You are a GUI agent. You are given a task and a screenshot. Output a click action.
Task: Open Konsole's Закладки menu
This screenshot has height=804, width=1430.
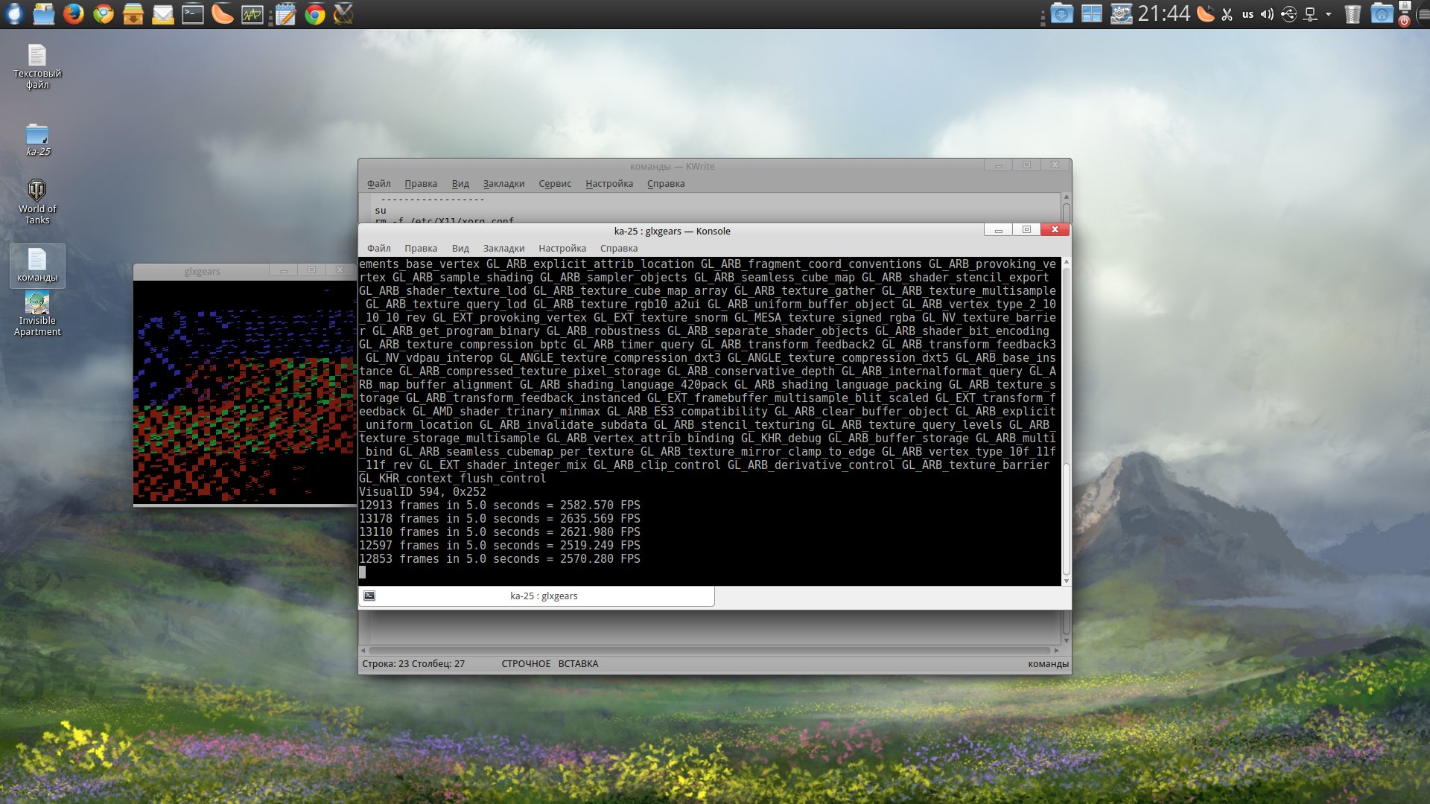coord(503,248)
